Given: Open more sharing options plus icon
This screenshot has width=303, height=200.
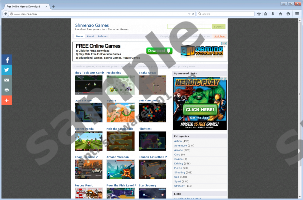Looking at the screenshot, I should (7, 100).
